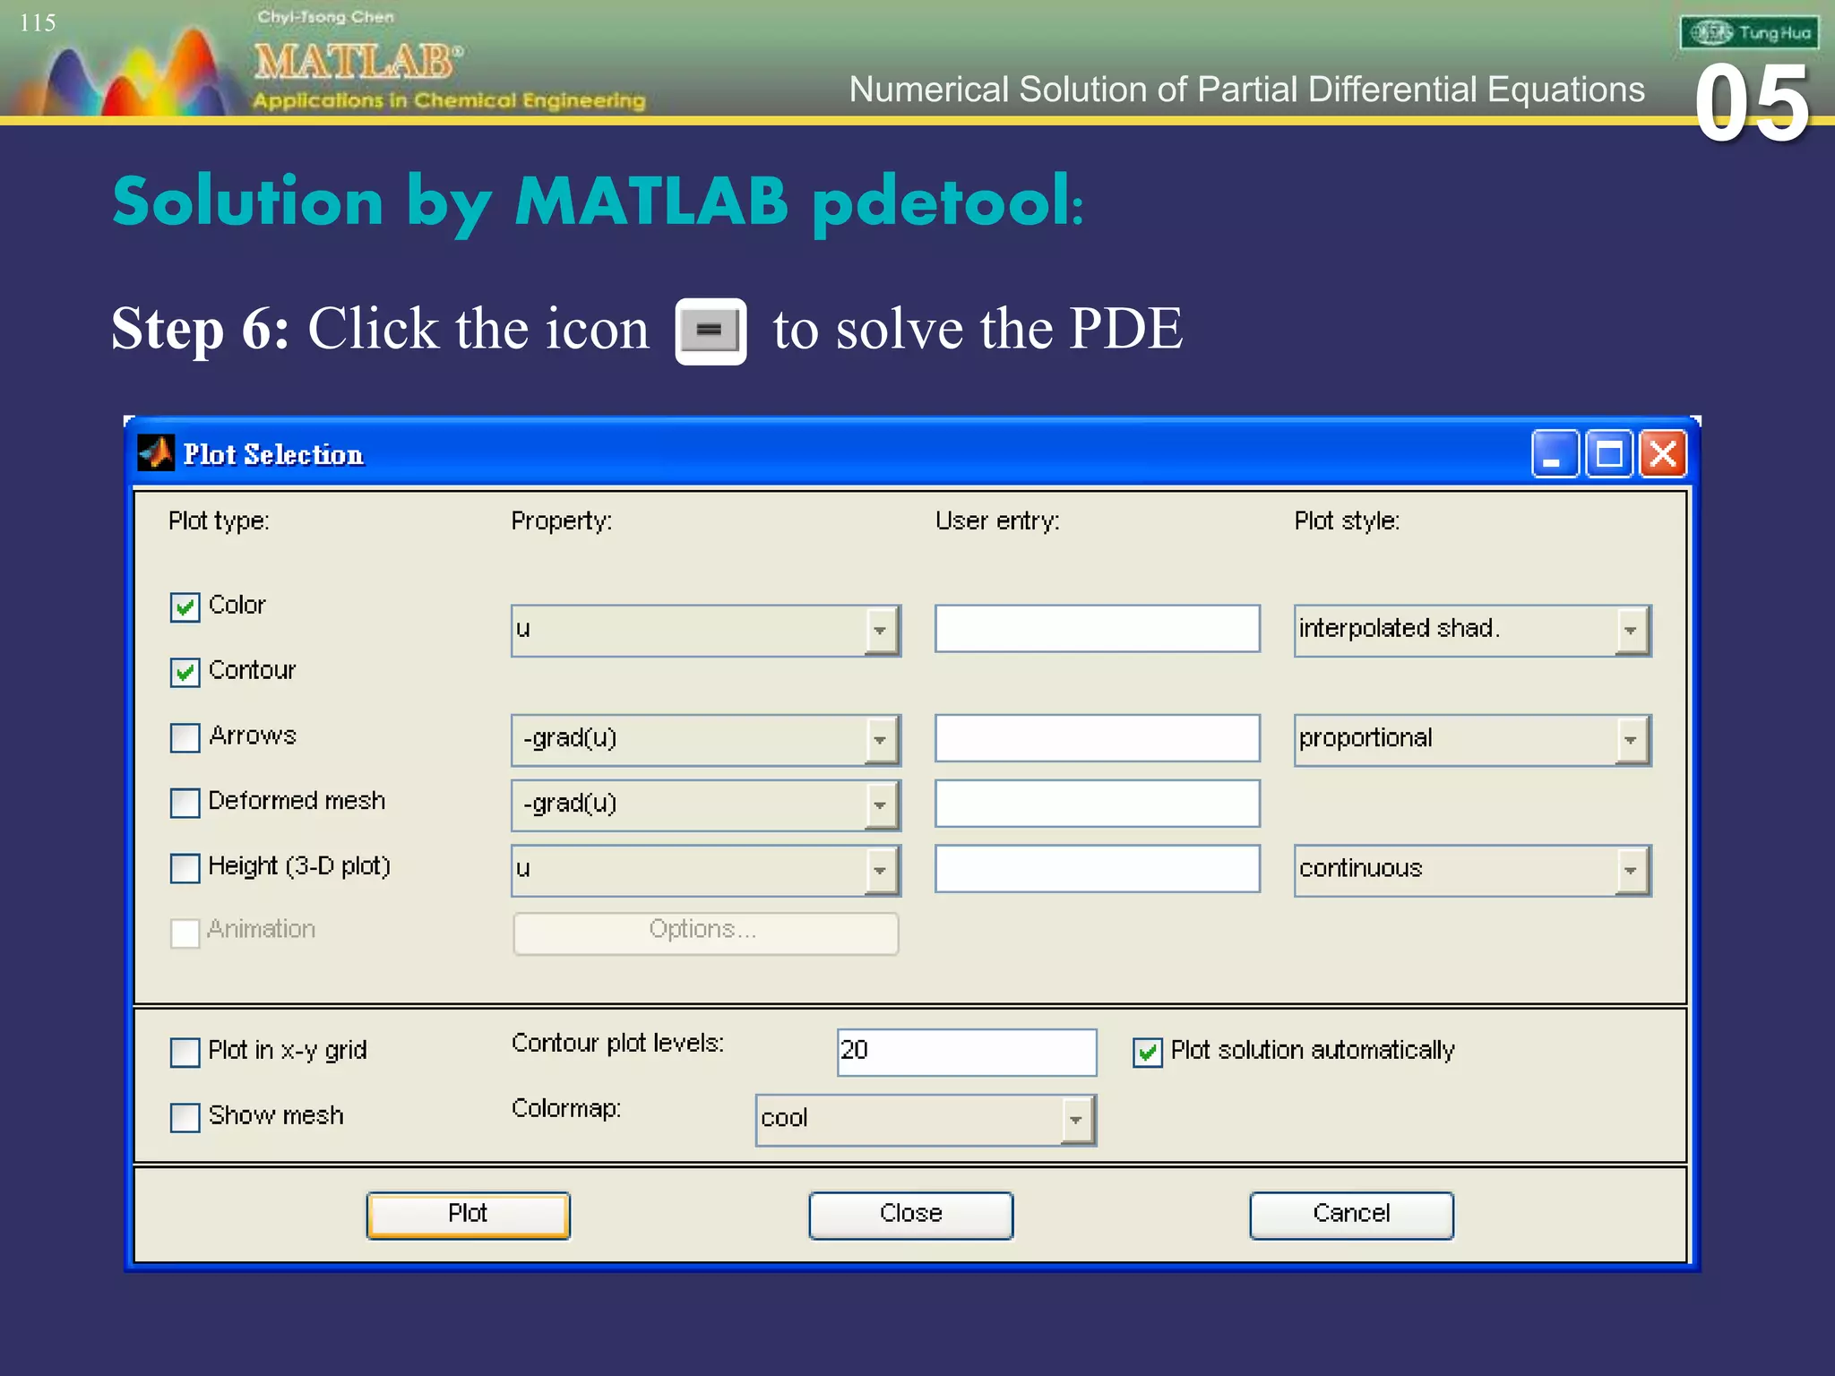Click the Close button

coord(910,1215)
